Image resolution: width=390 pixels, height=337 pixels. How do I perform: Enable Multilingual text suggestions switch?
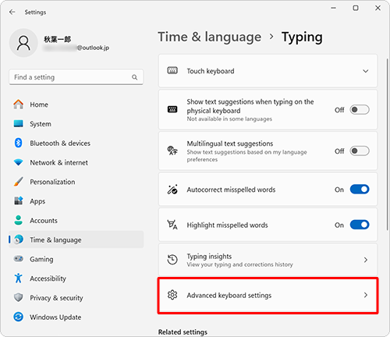click(360, 151)
